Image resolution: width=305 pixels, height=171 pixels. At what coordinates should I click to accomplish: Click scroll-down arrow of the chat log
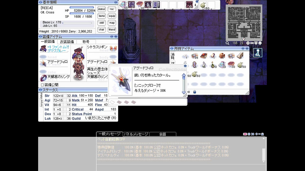click(264, 162)
